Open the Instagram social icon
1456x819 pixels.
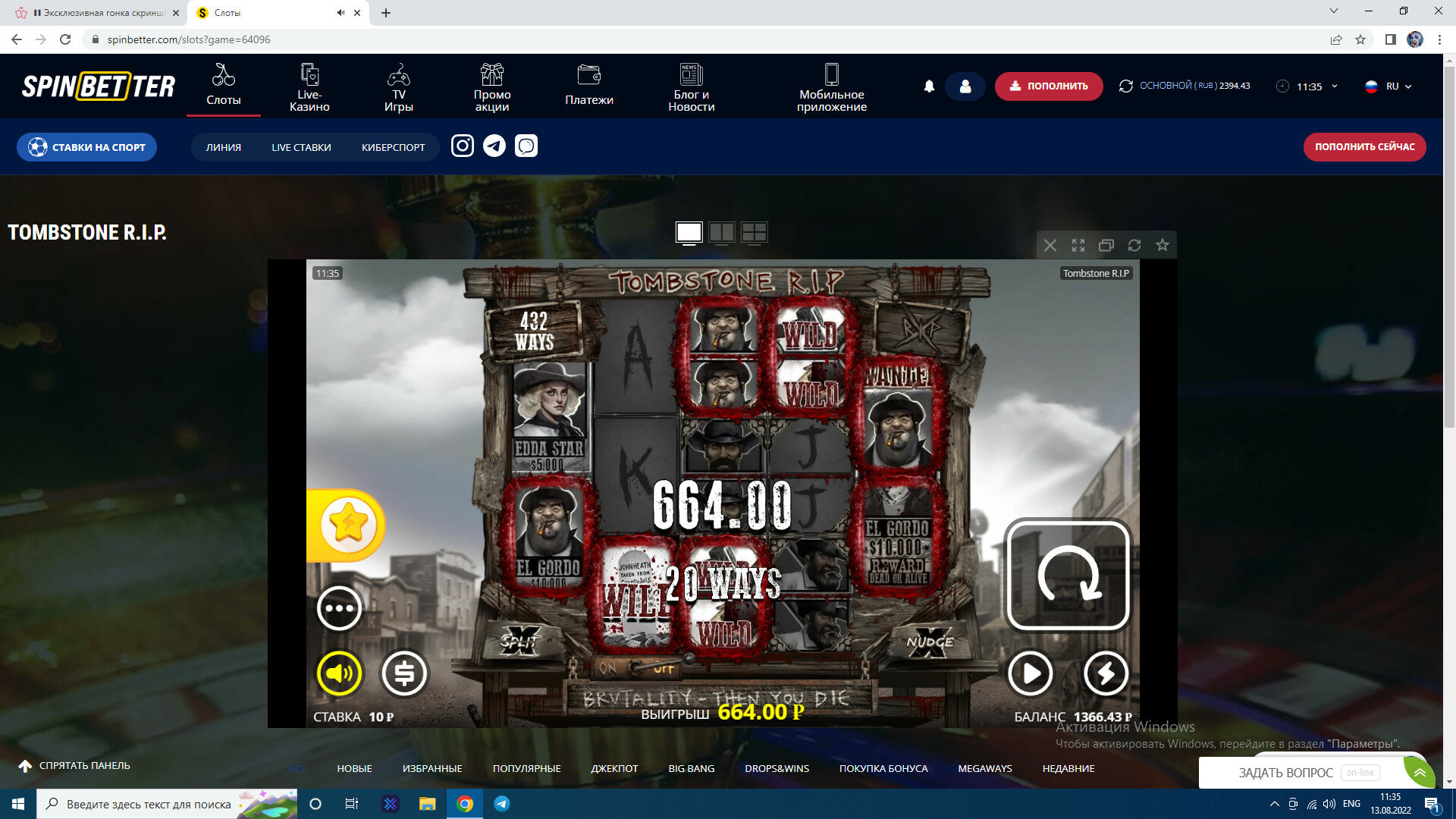point(463,146)
